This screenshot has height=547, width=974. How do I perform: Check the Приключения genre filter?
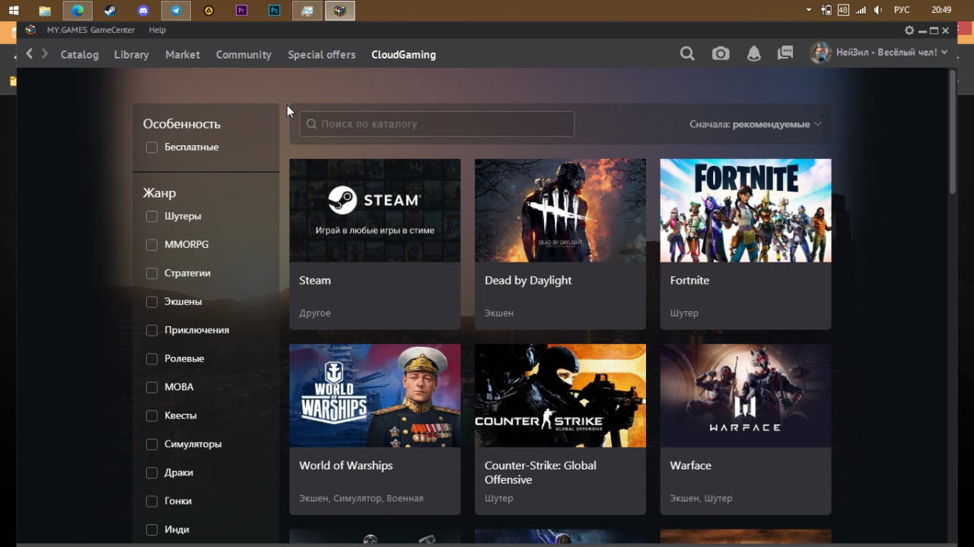(151, 330)
